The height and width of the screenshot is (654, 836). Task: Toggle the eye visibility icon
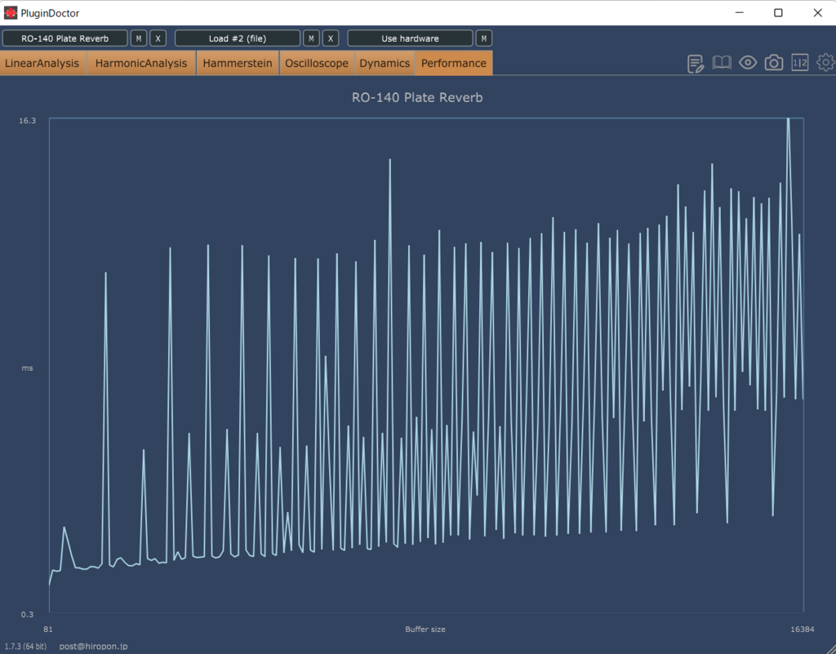point(748,63)
